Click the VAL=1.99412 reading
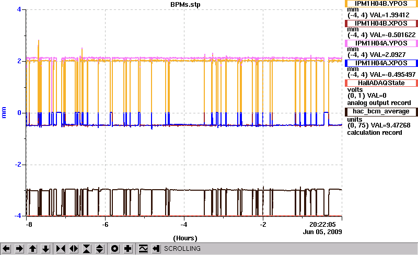This screenshot has height=255, width=418. coord(389,15)
